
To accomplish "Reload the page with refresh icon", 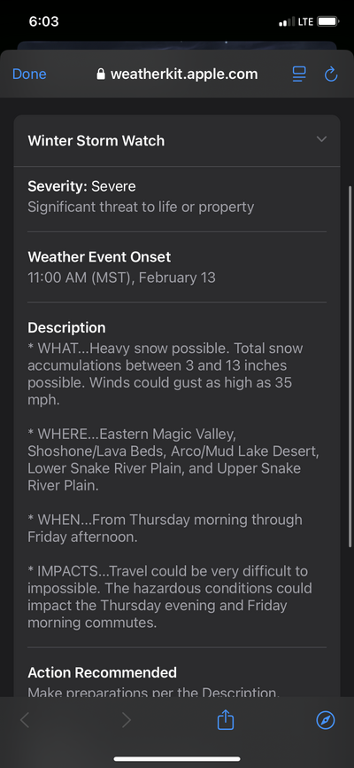I will click(331, 74).
